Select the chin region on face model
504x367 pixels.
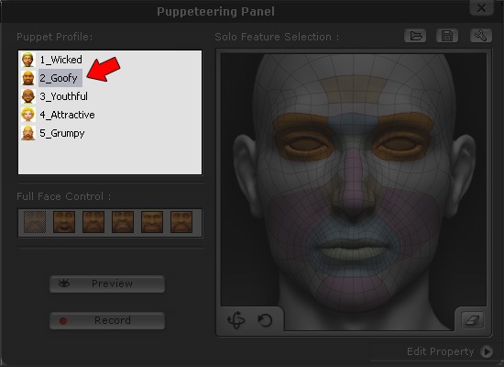(353, 292)
